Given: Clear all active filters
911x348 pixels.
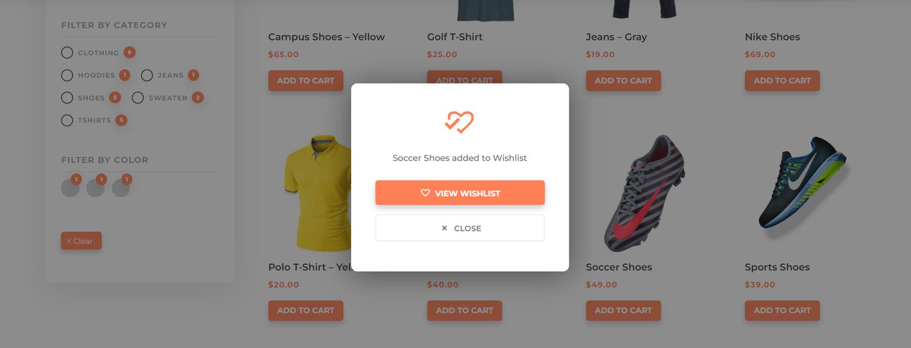Looking at the screenshot, I should [x=81, y=241].
